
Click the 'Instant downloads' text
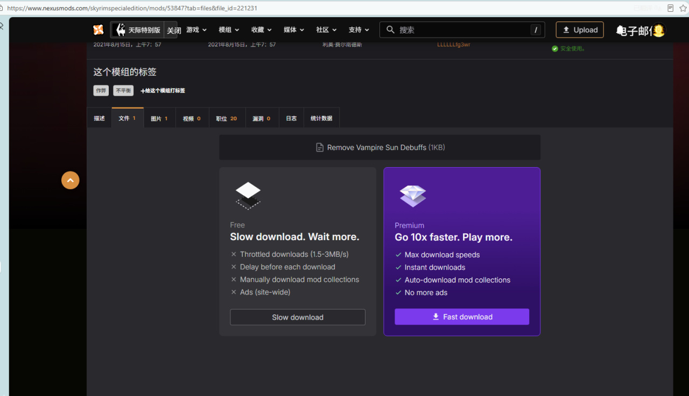click(x=435, y=268)
